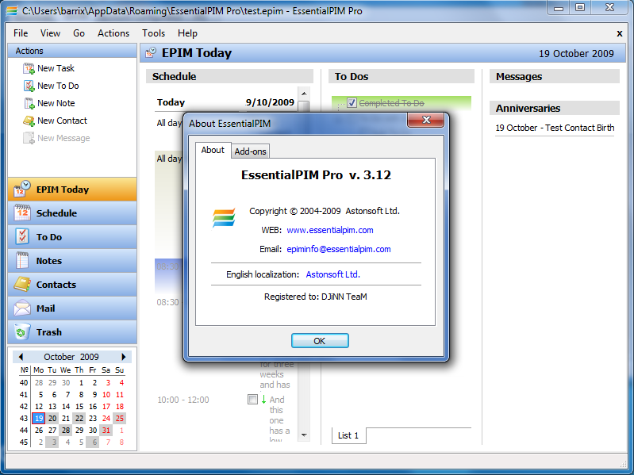Open the Notes module in sidebar
This screenshot has height=475, width=634.
pyautogui.click(x=72, y=261)
